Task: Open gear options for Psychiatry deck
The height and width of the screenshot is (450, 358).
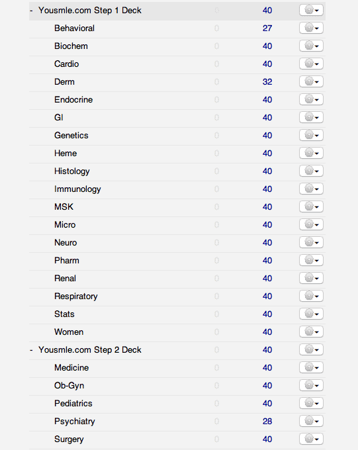Action: pos(311,422)
